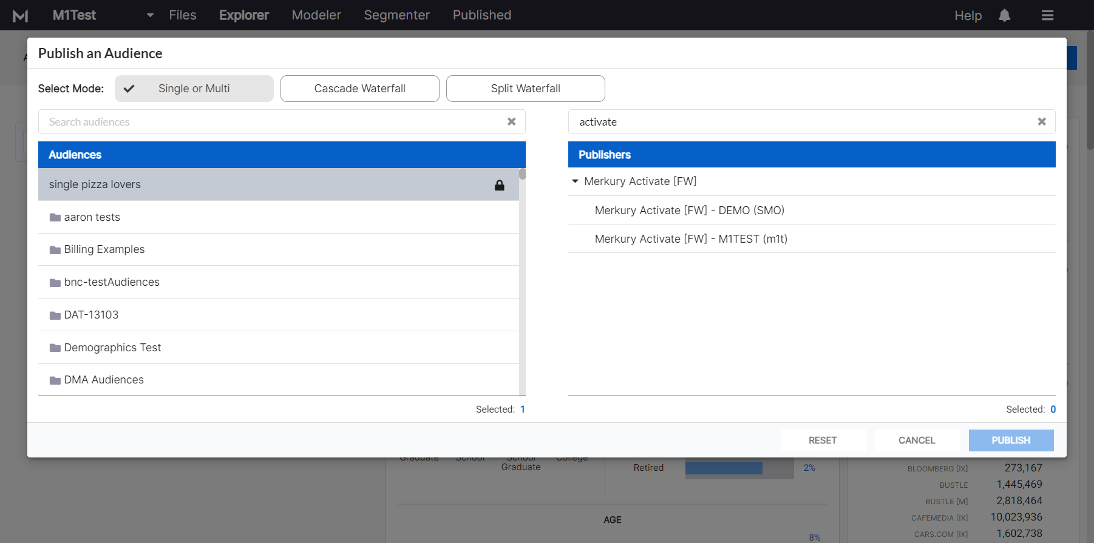Open the DAT-13103 folder

(279, 315)
